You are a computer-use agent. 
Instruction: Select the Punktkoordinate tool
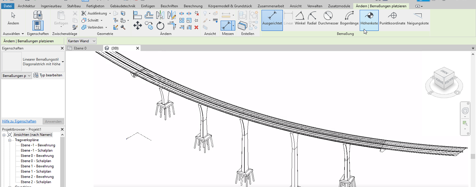coord(392,18)
